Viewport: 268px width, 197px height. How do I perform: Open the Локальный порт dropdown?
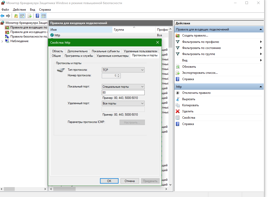[x=123, y=86]
